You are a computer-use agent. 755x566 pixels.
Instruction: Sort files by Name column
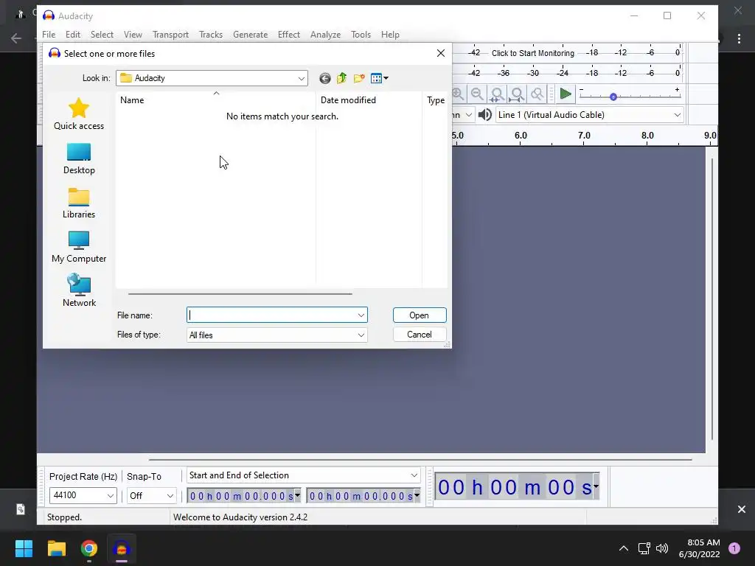216,100
